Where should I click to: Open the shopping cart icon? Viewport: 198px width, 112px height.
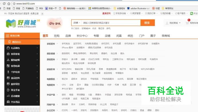pos(187,23)
